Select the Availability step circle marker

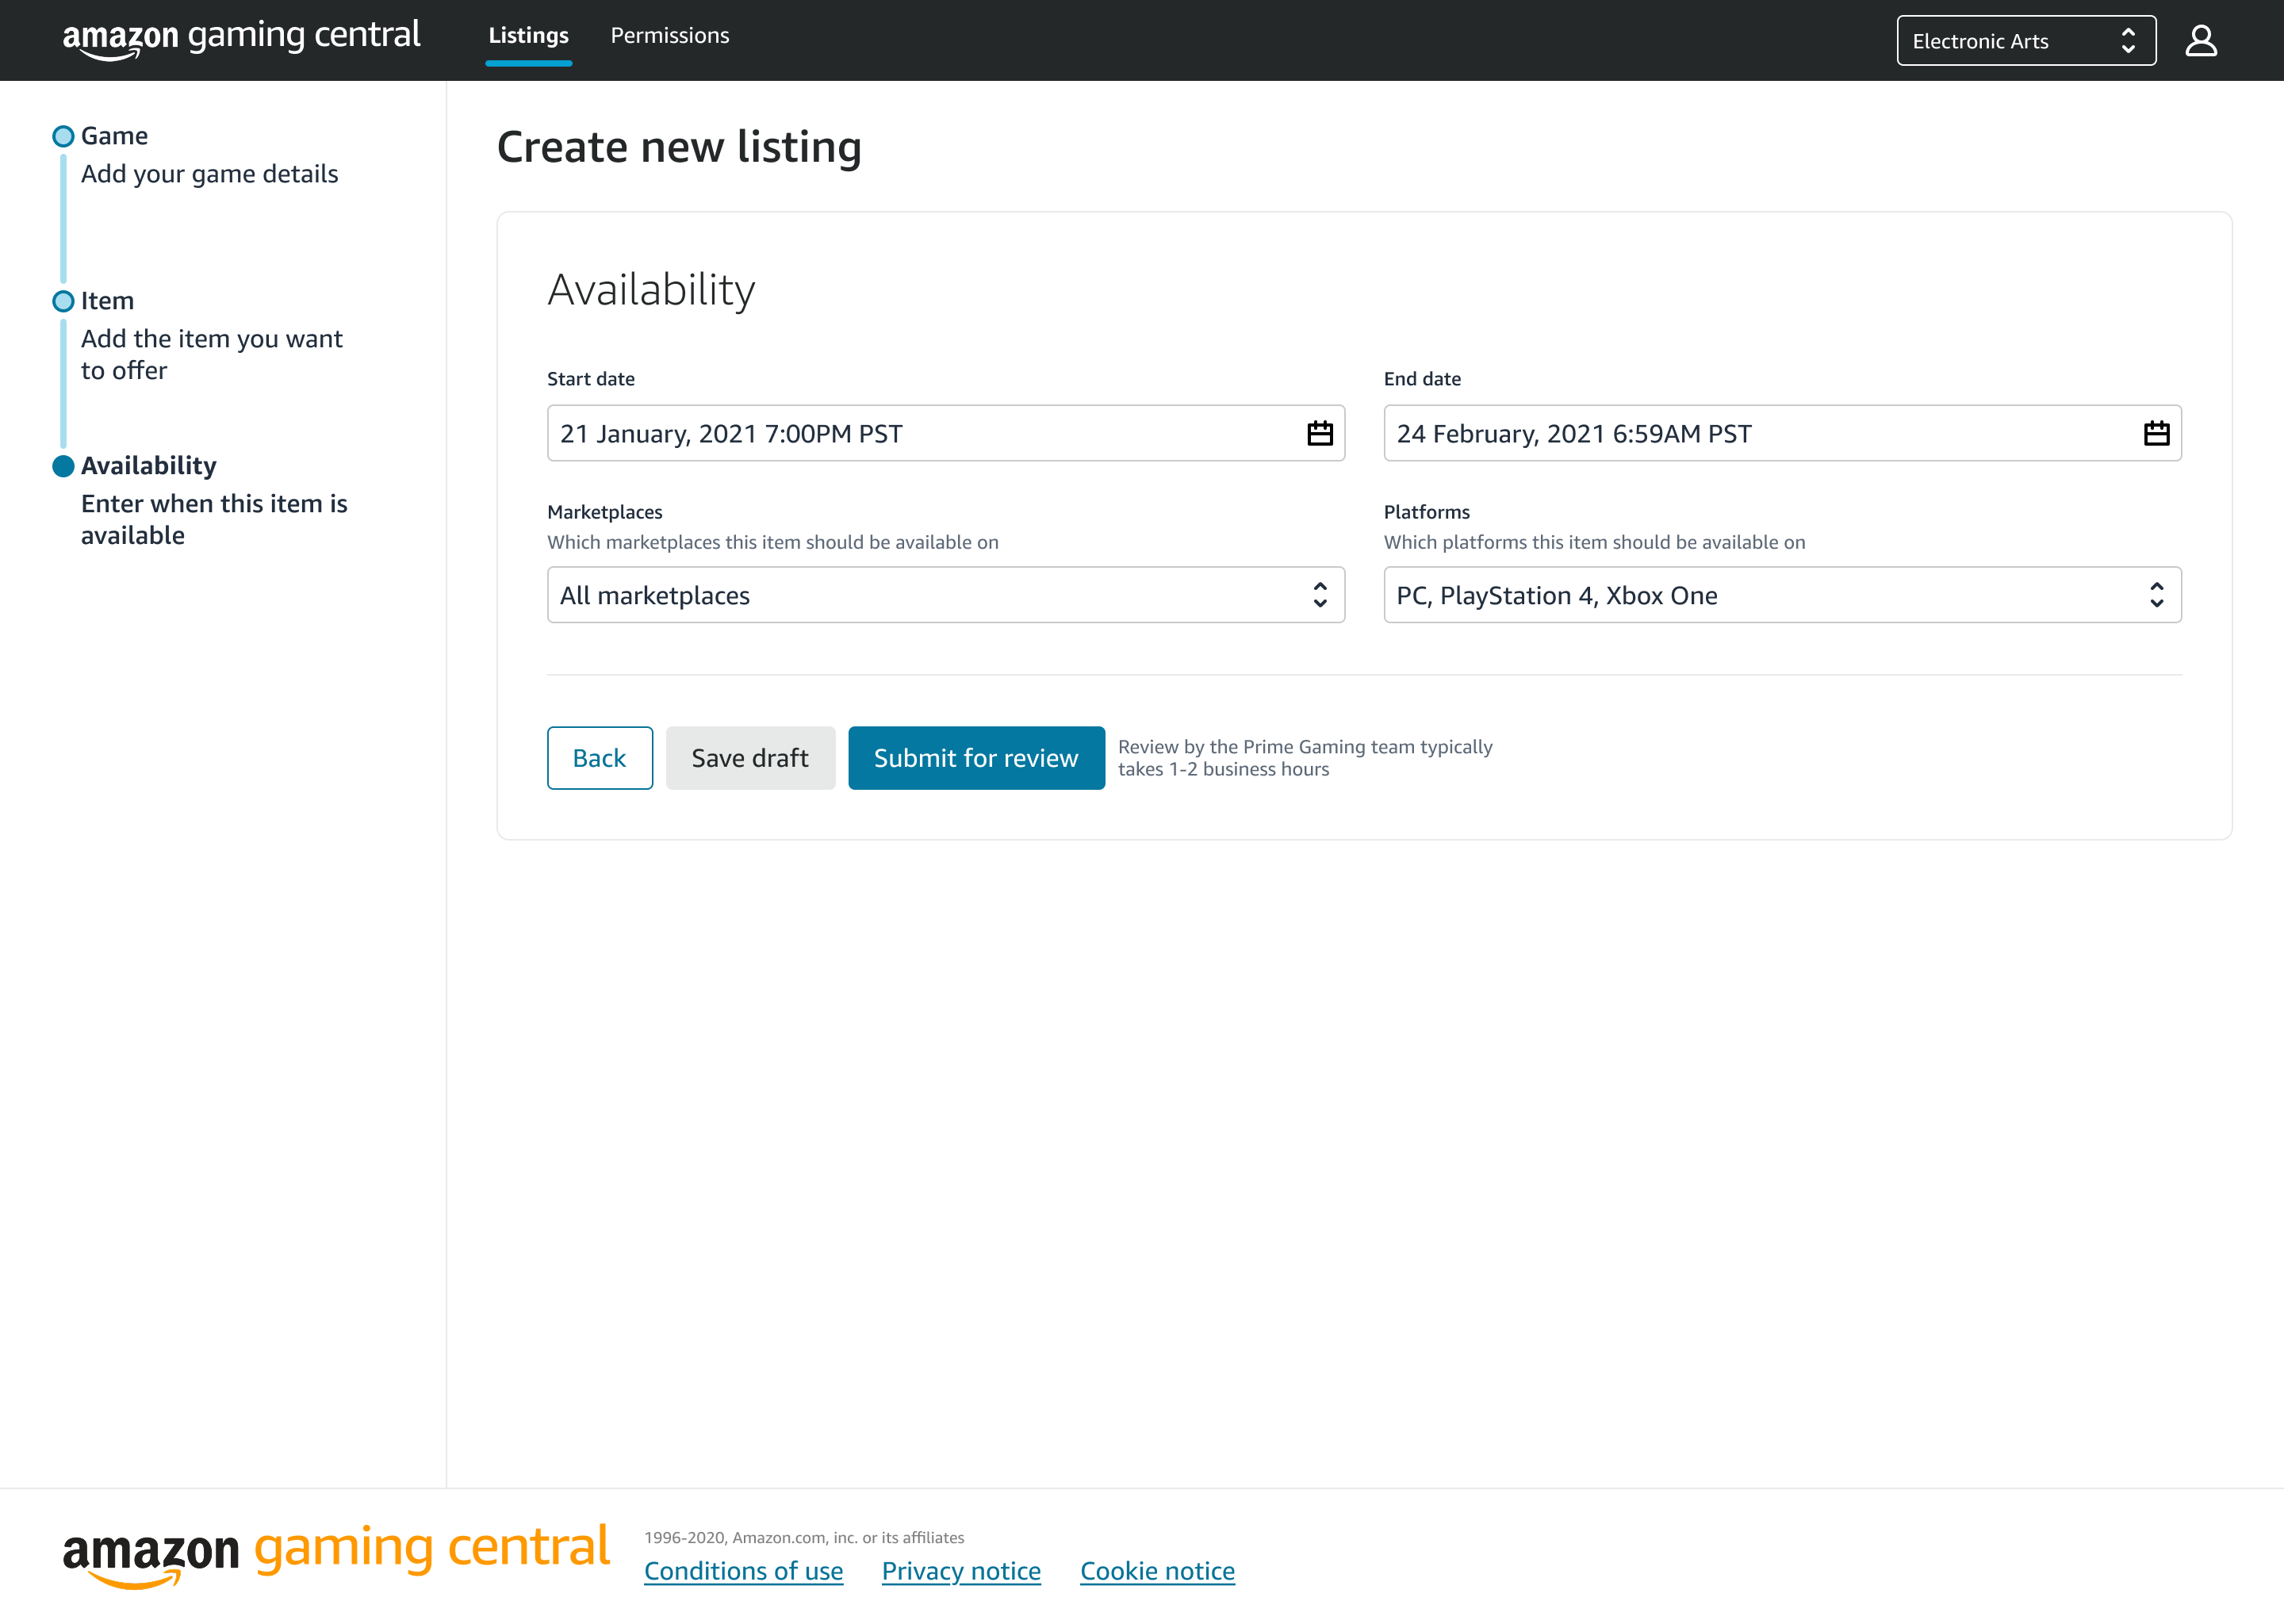click(63, 466)
